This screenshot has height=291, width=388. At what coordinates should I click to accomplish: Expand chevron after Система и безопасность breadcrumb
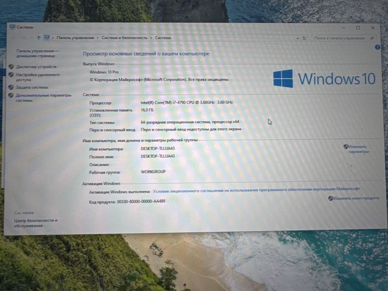coord(151,38)
